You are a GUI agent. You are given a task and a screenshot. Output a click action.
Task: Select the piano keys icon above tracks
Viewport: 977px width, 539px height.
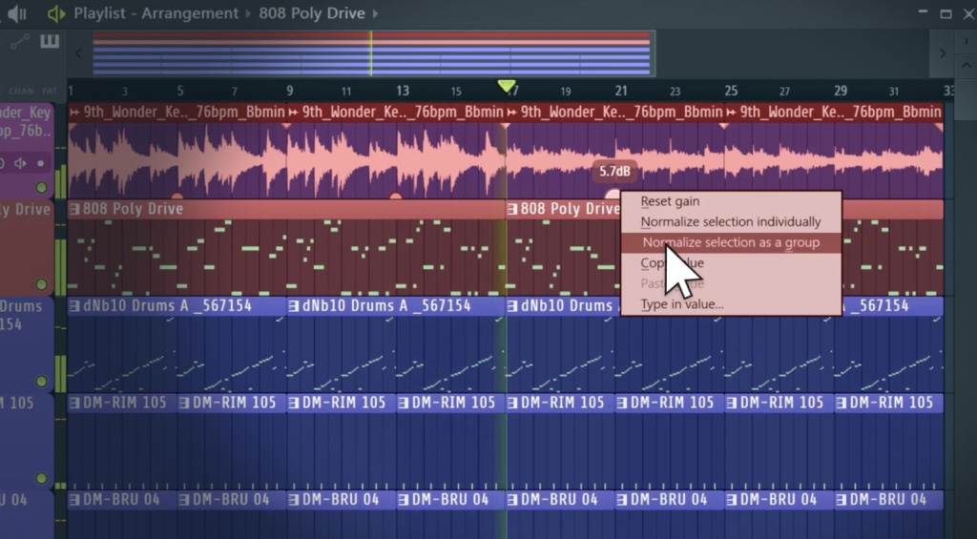click(50, 42)
